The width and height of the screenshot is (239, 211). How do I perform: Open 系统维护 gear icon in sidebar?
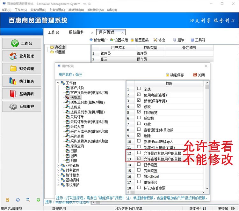pos(13,106)
